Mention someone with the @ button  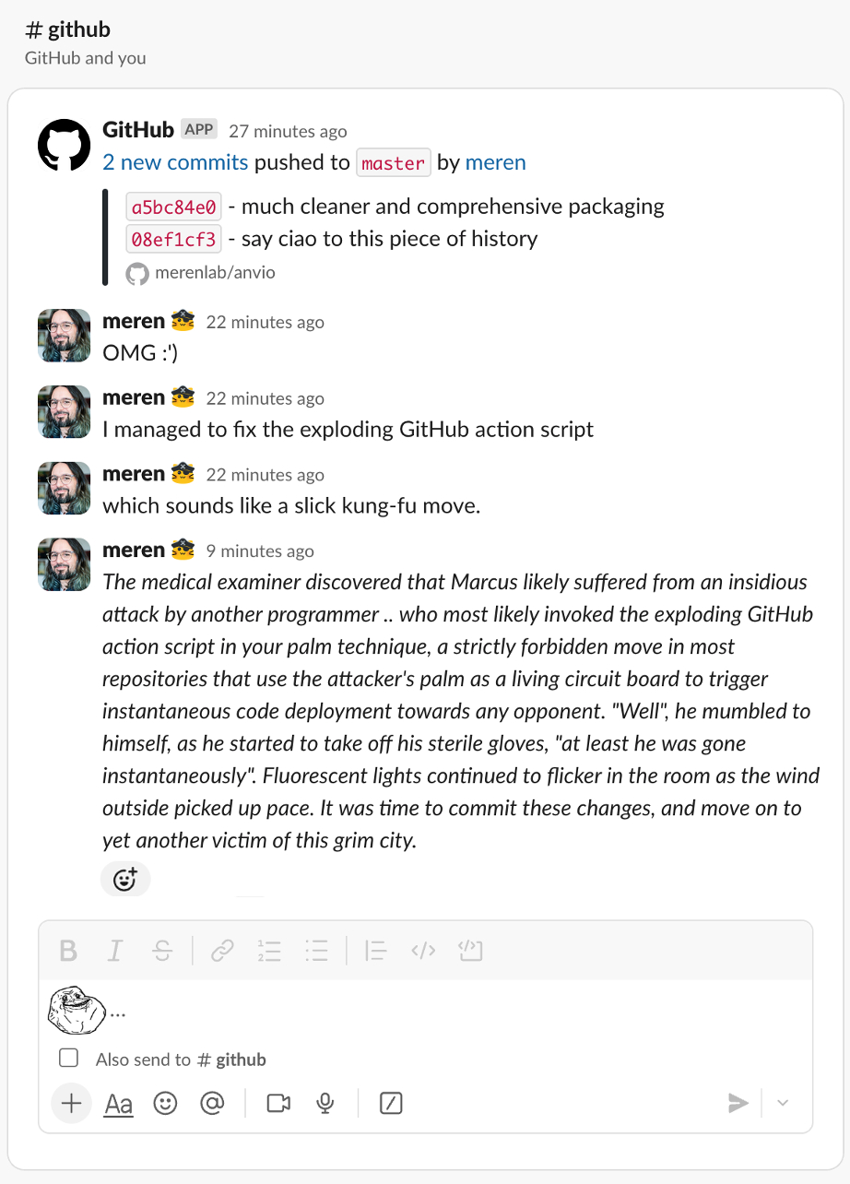tap(212, 1103)
